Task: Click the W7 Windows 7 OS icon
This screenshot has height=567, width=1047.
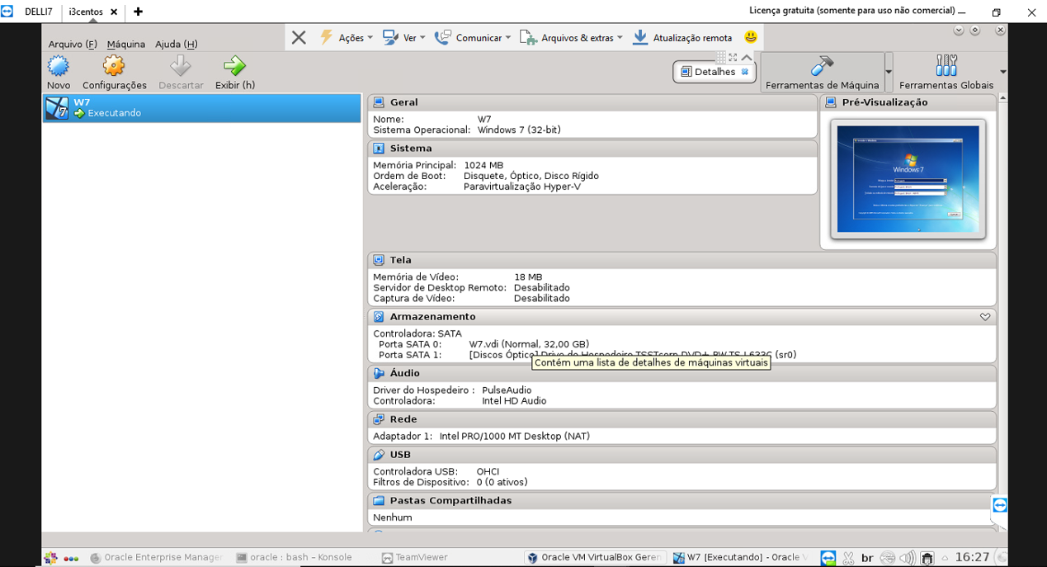Action: tap(57, 108)
